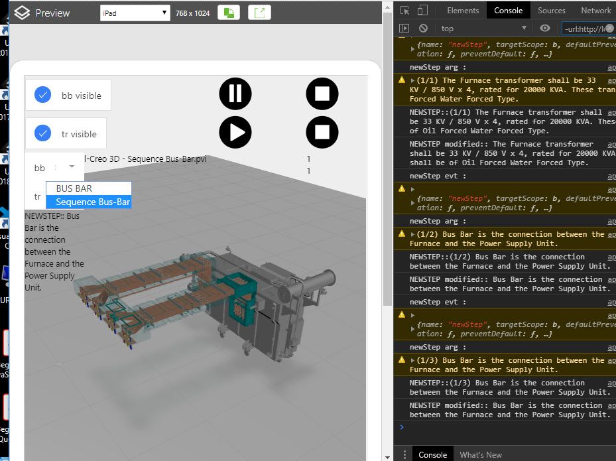Click the Preview layers logo icon
This screenshot has width=616, height=461.
tap(22, 13)
